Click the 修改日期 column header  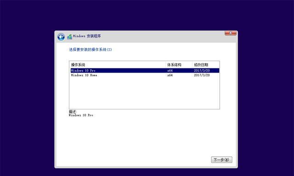[201, 65]
